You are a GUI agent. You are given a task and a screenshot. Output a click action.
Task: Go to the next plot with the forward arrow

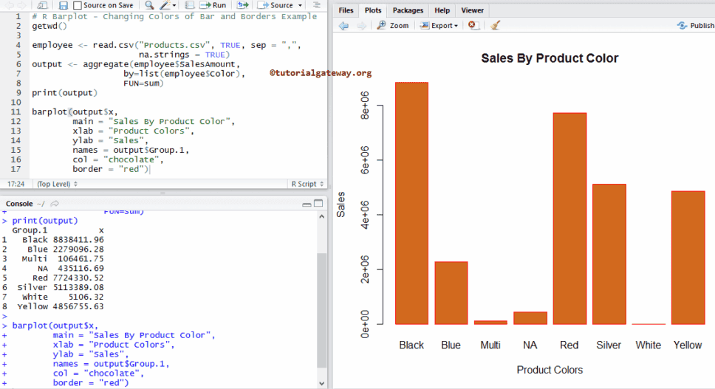(x=361, y=26)
